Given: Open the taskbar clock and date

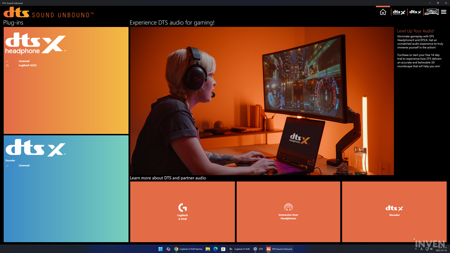Looking at the screenshot, I should click(x=441, y=249).
